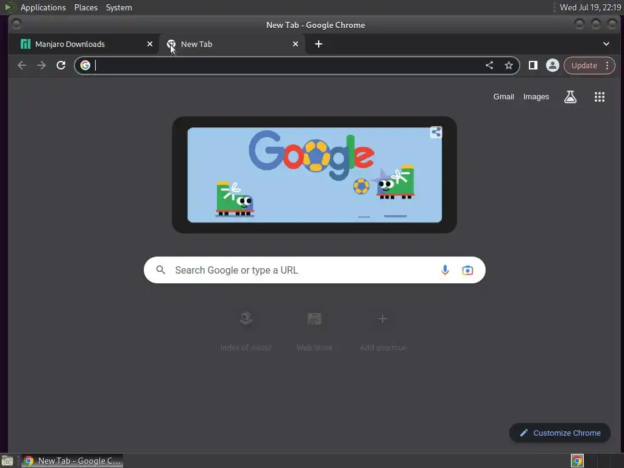Open the Web Store shortcut tile
Image resolution: width=624 pixels, height=468 pixels.
click(314, 331)
